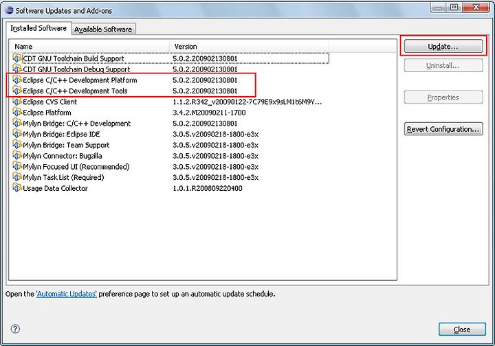Click the Eclipse C/C++ Development Platform icon
This screenshot has height=346, width=495.
pyautogui.click(x=17, y=80)
